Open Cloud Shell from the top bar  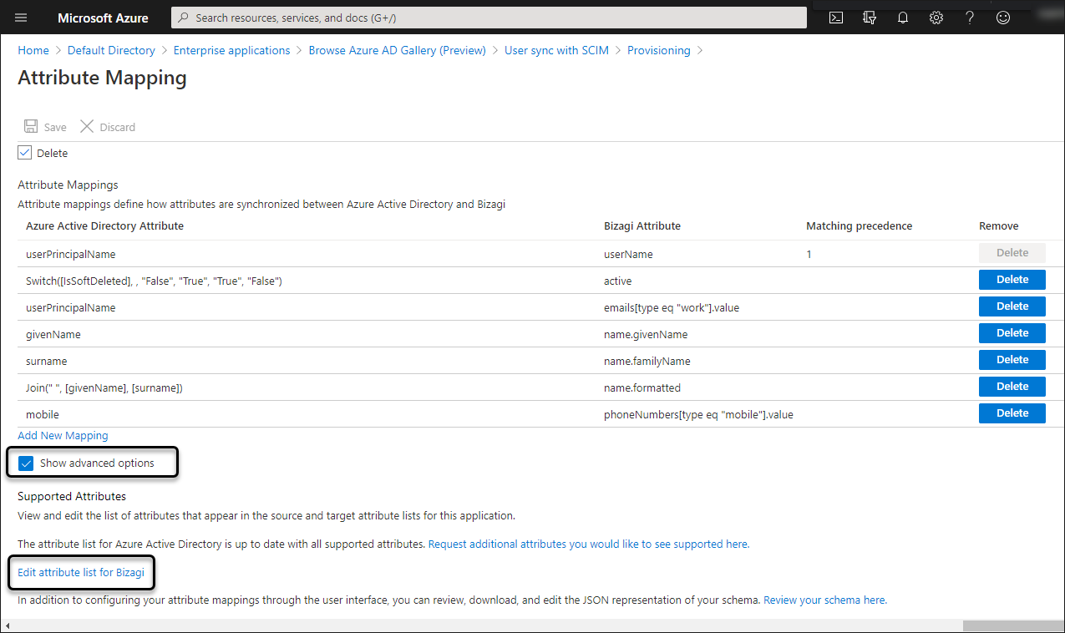pos(836,18)
